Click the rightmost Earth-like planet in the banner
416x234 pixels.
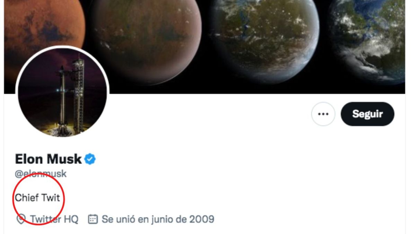[x=368, y=38]
